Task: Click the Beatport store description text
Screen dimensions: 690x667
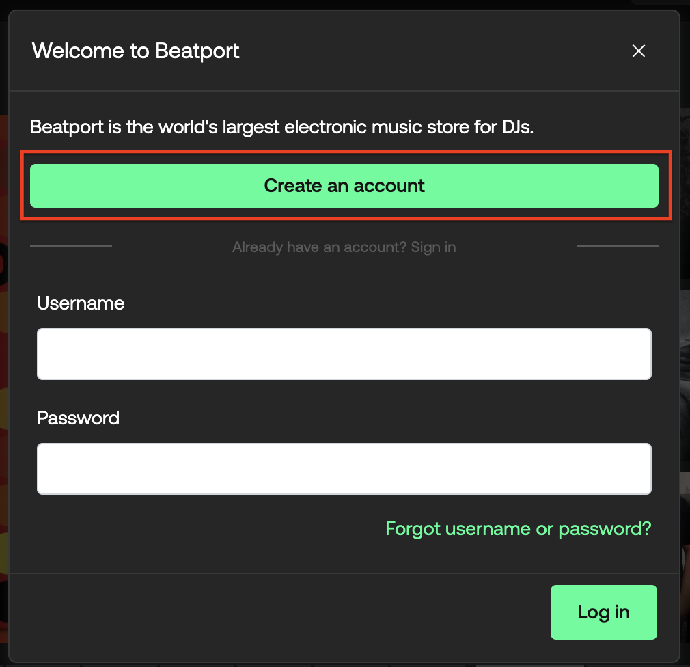Action: click(281, 126)
